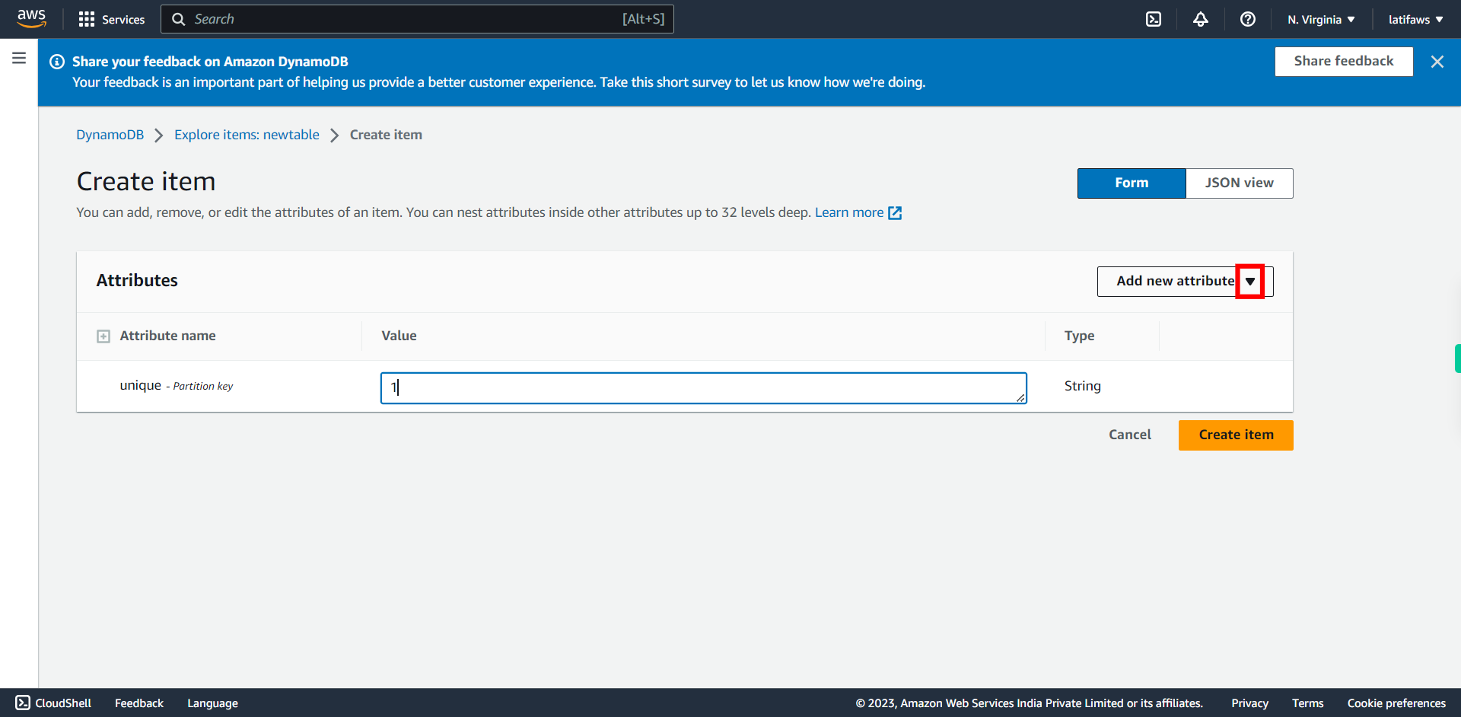
Task: Open the hamburger side navigation
Action: pyautogui.click(x=19, y=58)
